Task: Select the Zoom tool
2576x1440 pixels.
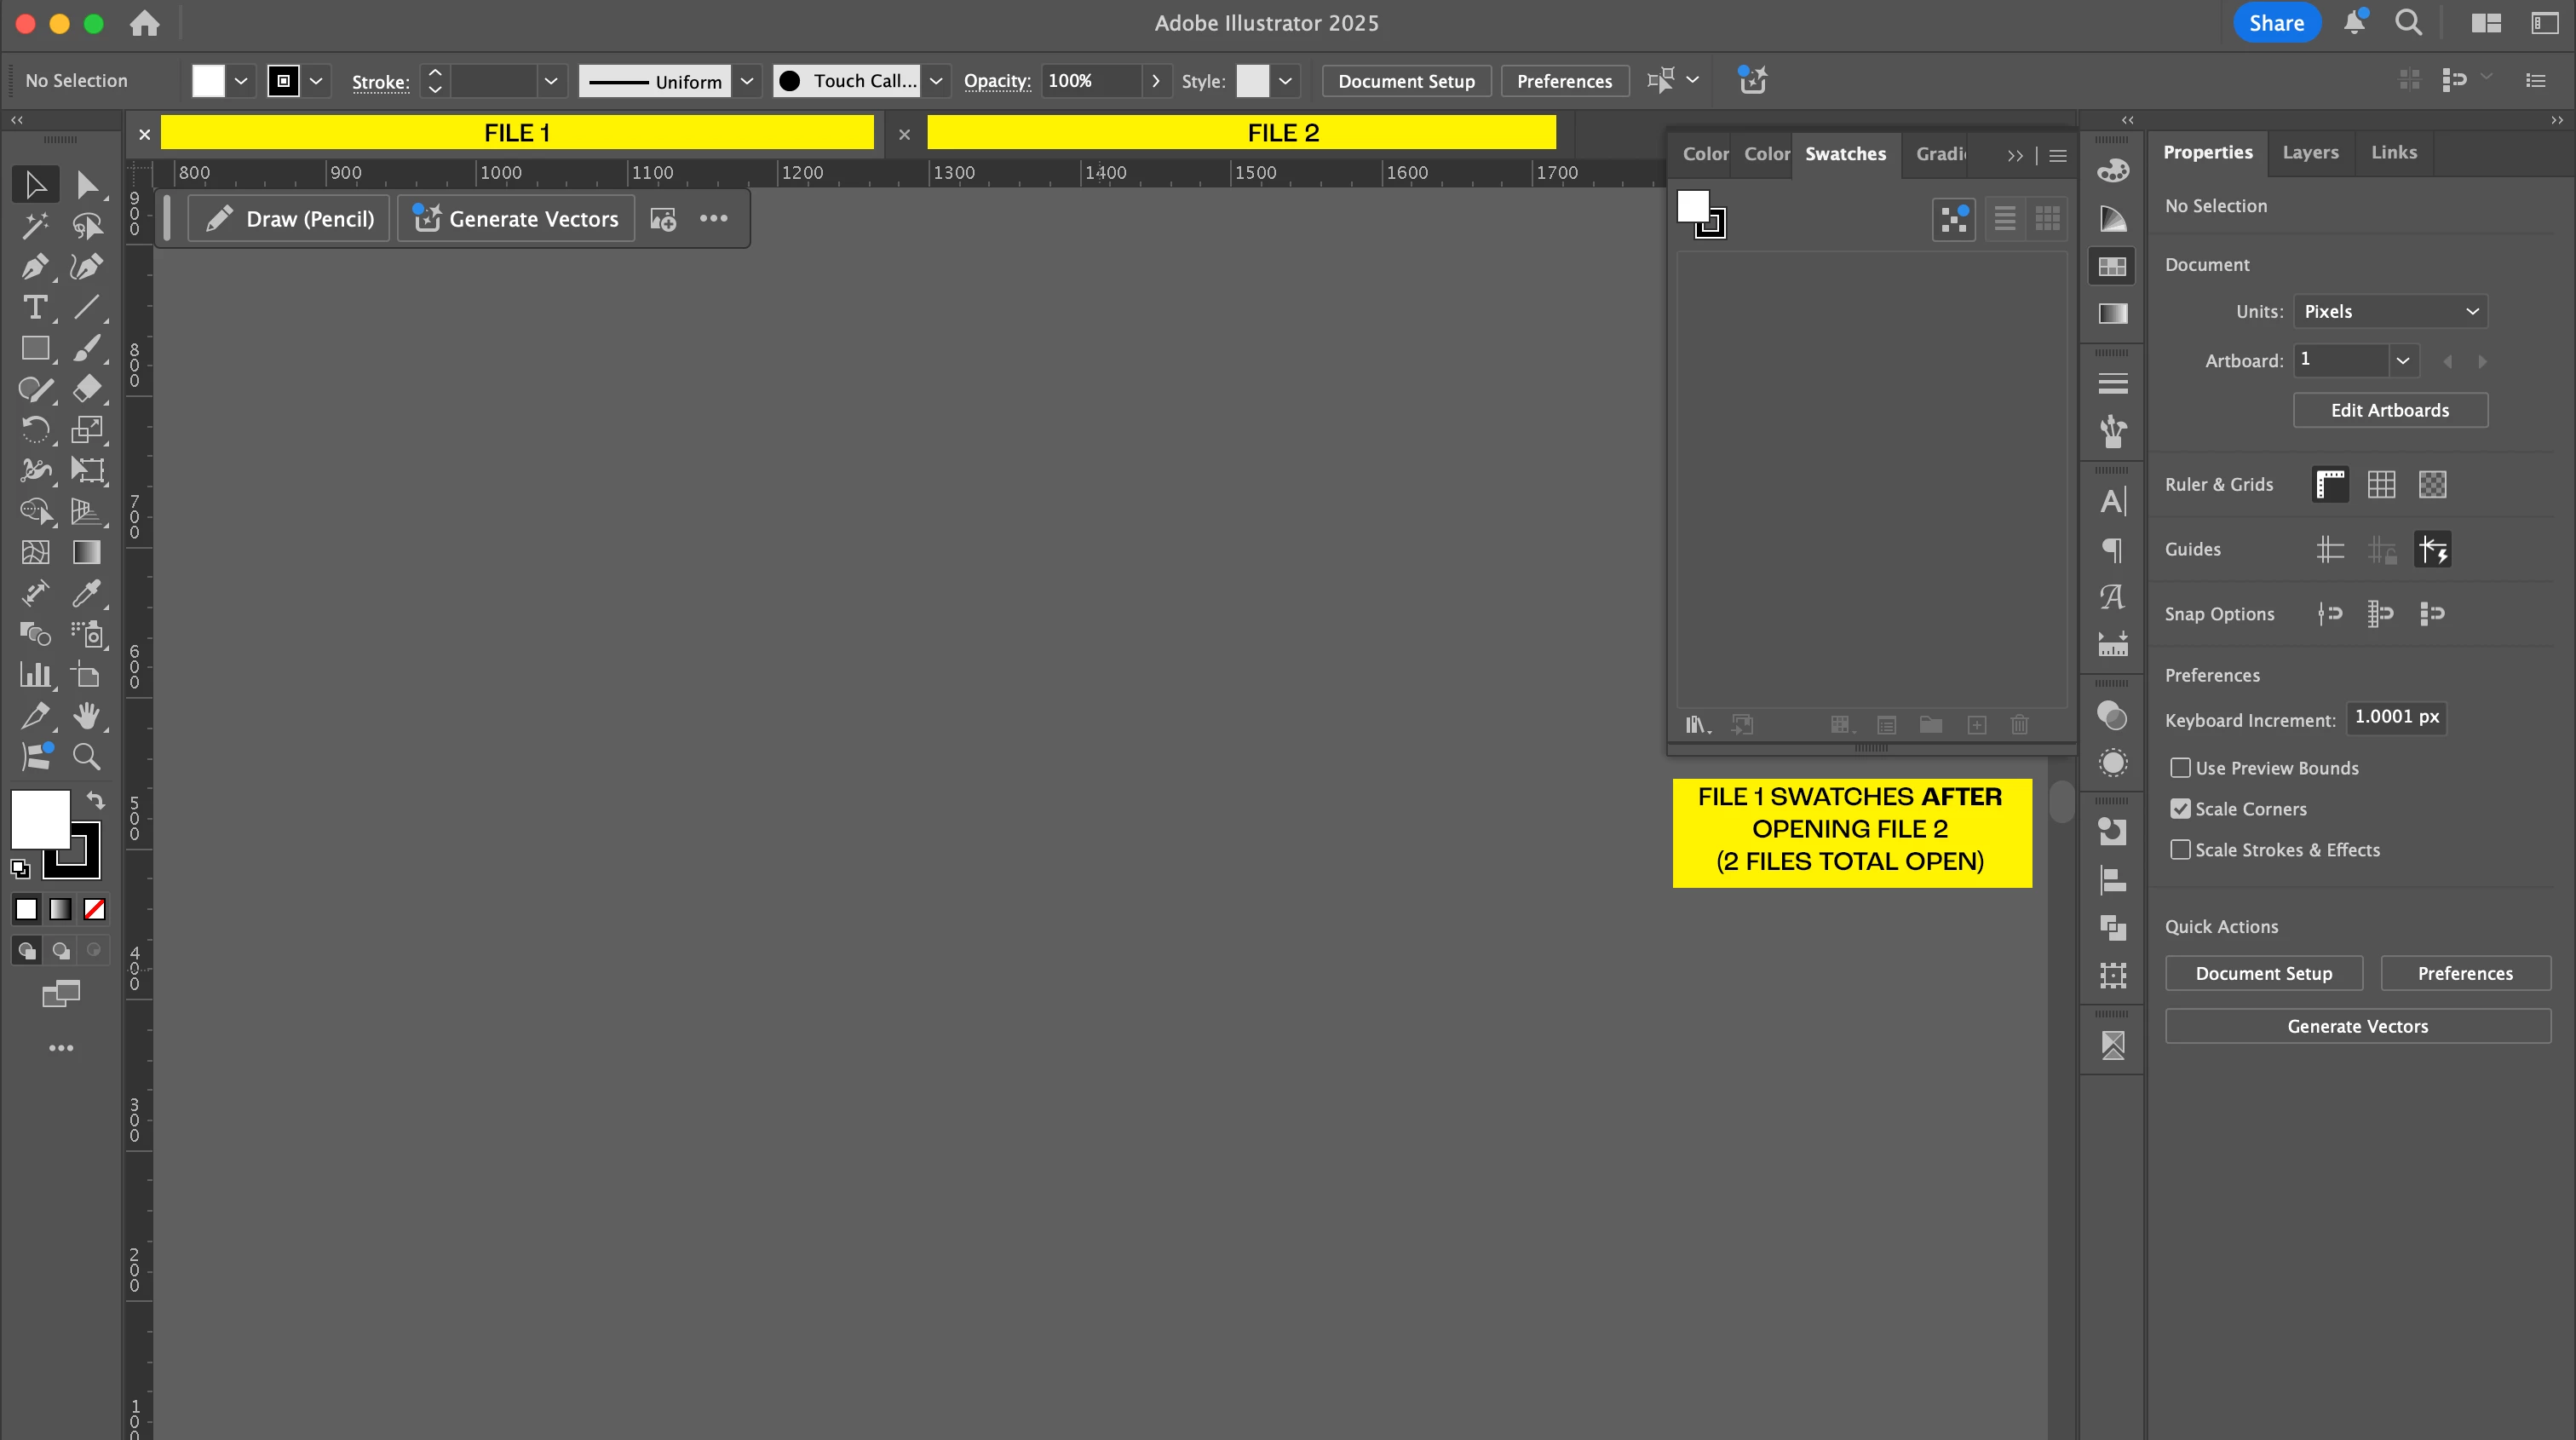Action: pyautogui.click(x=86, y=757)
